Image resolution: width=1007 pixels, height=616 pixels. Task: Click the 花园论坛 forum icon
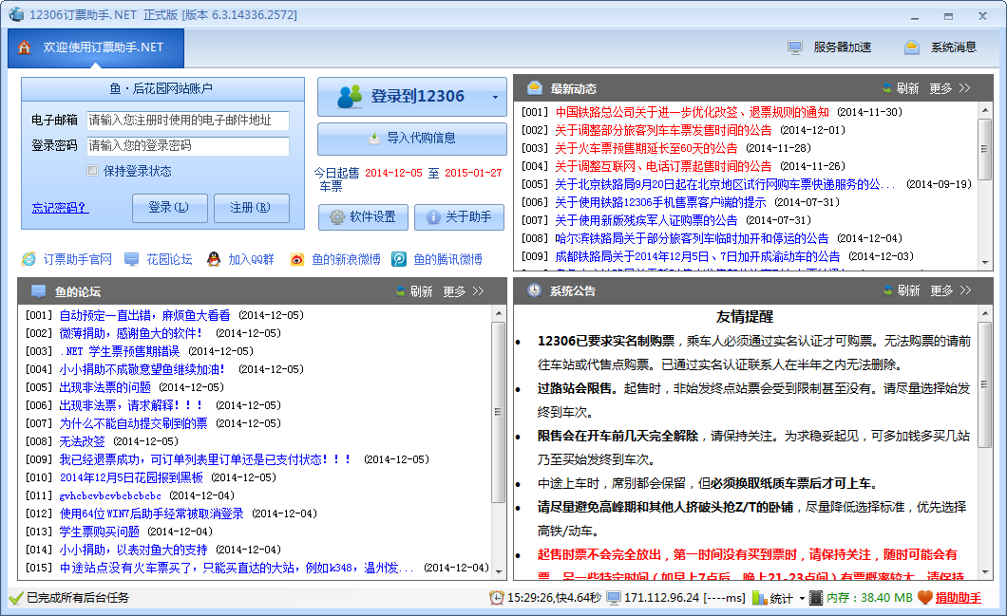click(132, 259)
